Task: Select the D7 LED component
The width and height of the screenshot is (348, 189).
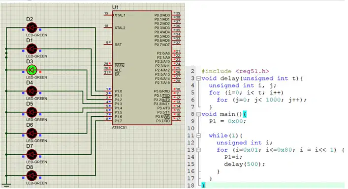Action: coord(32,155)
